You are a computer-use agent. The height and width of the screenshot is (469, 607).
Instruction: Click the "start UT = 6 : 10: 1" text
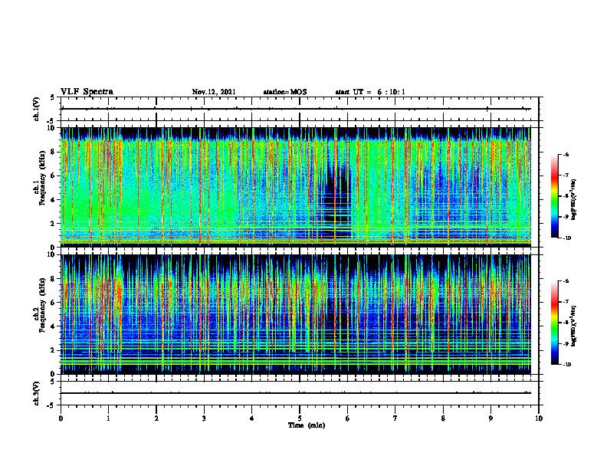pyautogui.click(x=370, y=92)
